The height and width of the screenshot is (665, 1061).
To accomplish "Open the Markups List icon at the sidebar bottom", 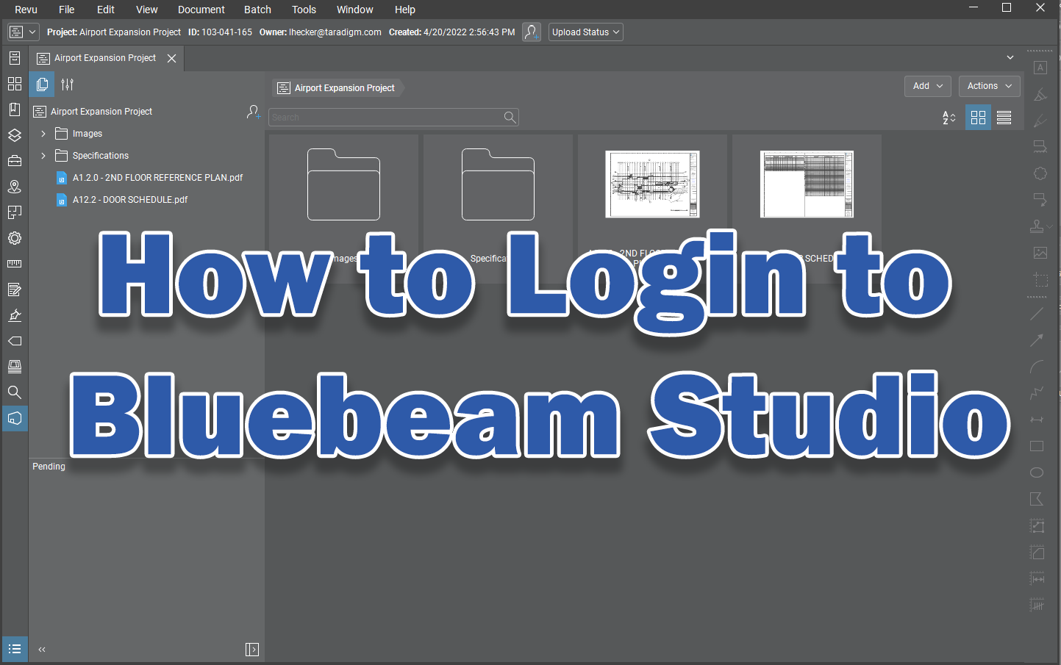I will click(x=14, y=650).
